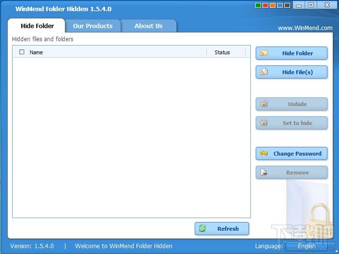This screenshot has width=339, height=254.
Task: Visit the www.WinMend.com link
Action: (305, 28)
